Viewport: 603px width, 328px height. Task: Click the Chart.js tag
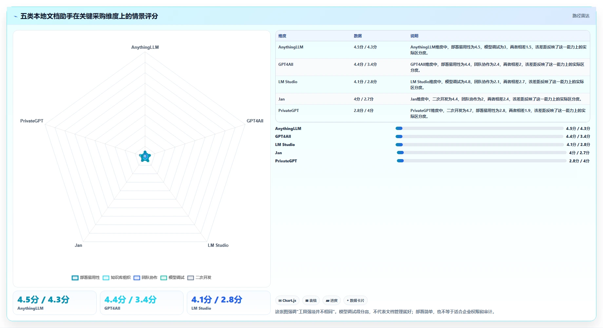287,301
